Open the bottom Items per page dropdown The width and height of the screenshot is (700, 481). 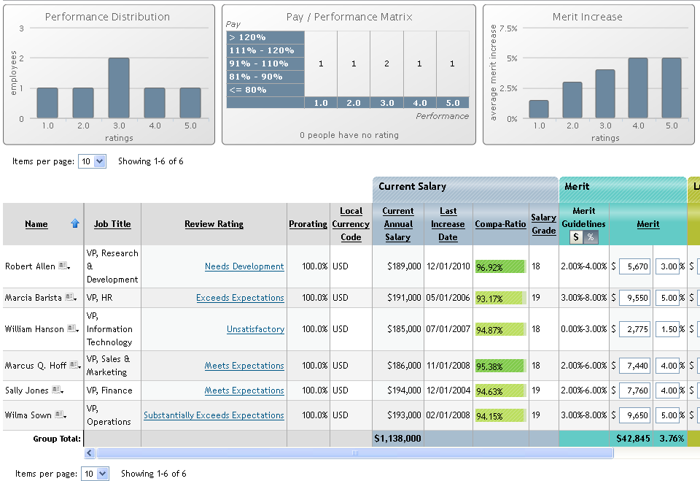pos(95,474)
